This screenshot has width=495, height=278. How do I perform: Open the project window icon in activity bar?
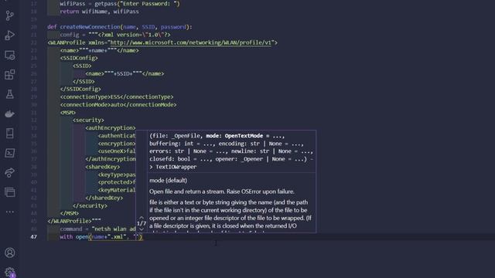9,192
